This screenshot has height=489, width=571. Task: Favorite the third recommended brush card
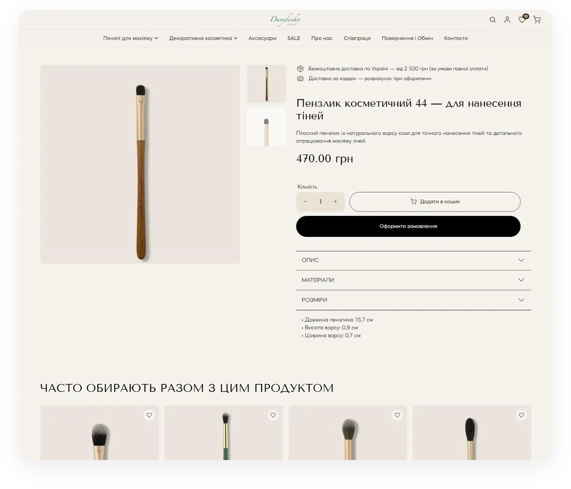click(397, 415)
